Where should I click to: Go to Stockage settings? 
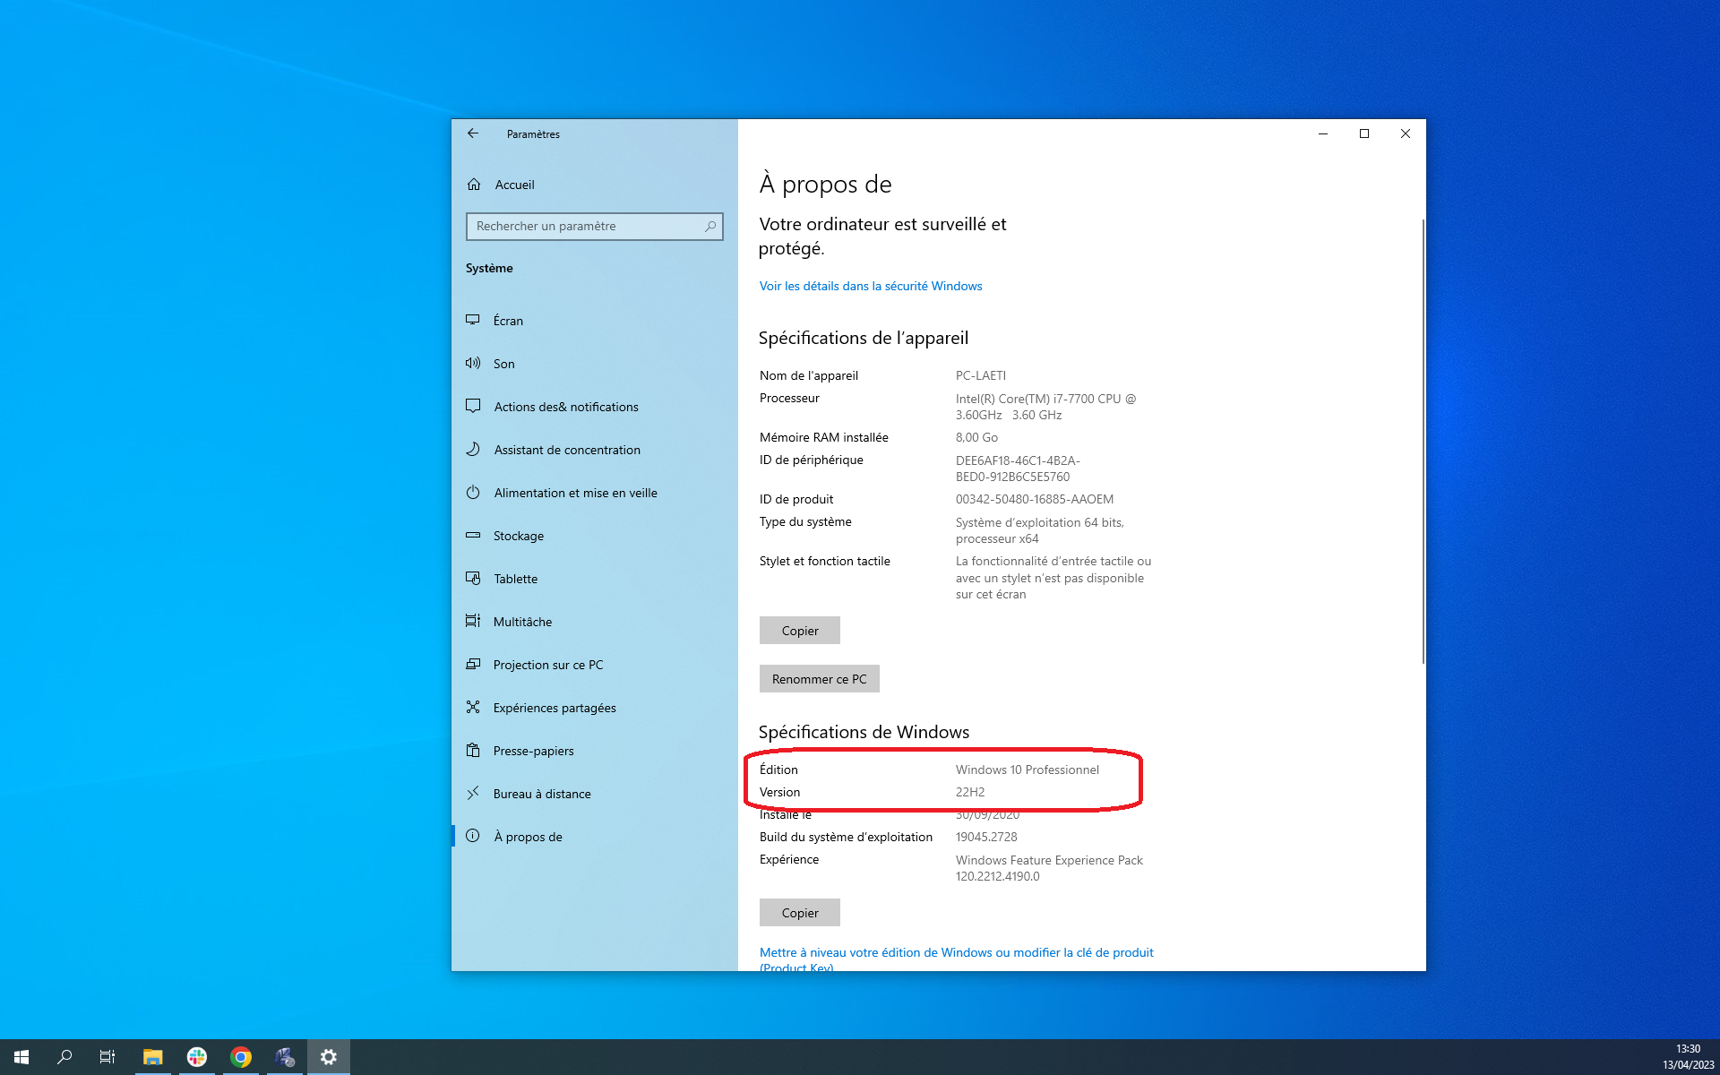pyautogui.click(x=518, y=536)
